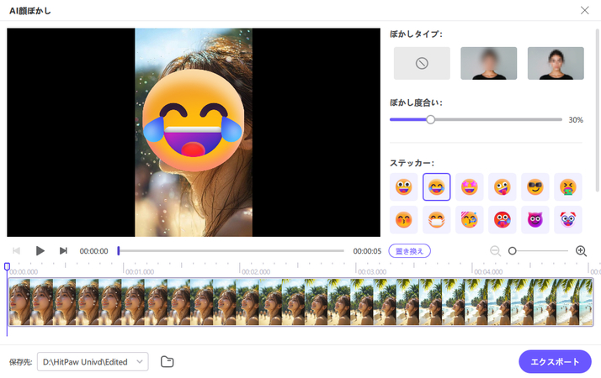
Task: Play the video preview
Action: click(40, 251)
